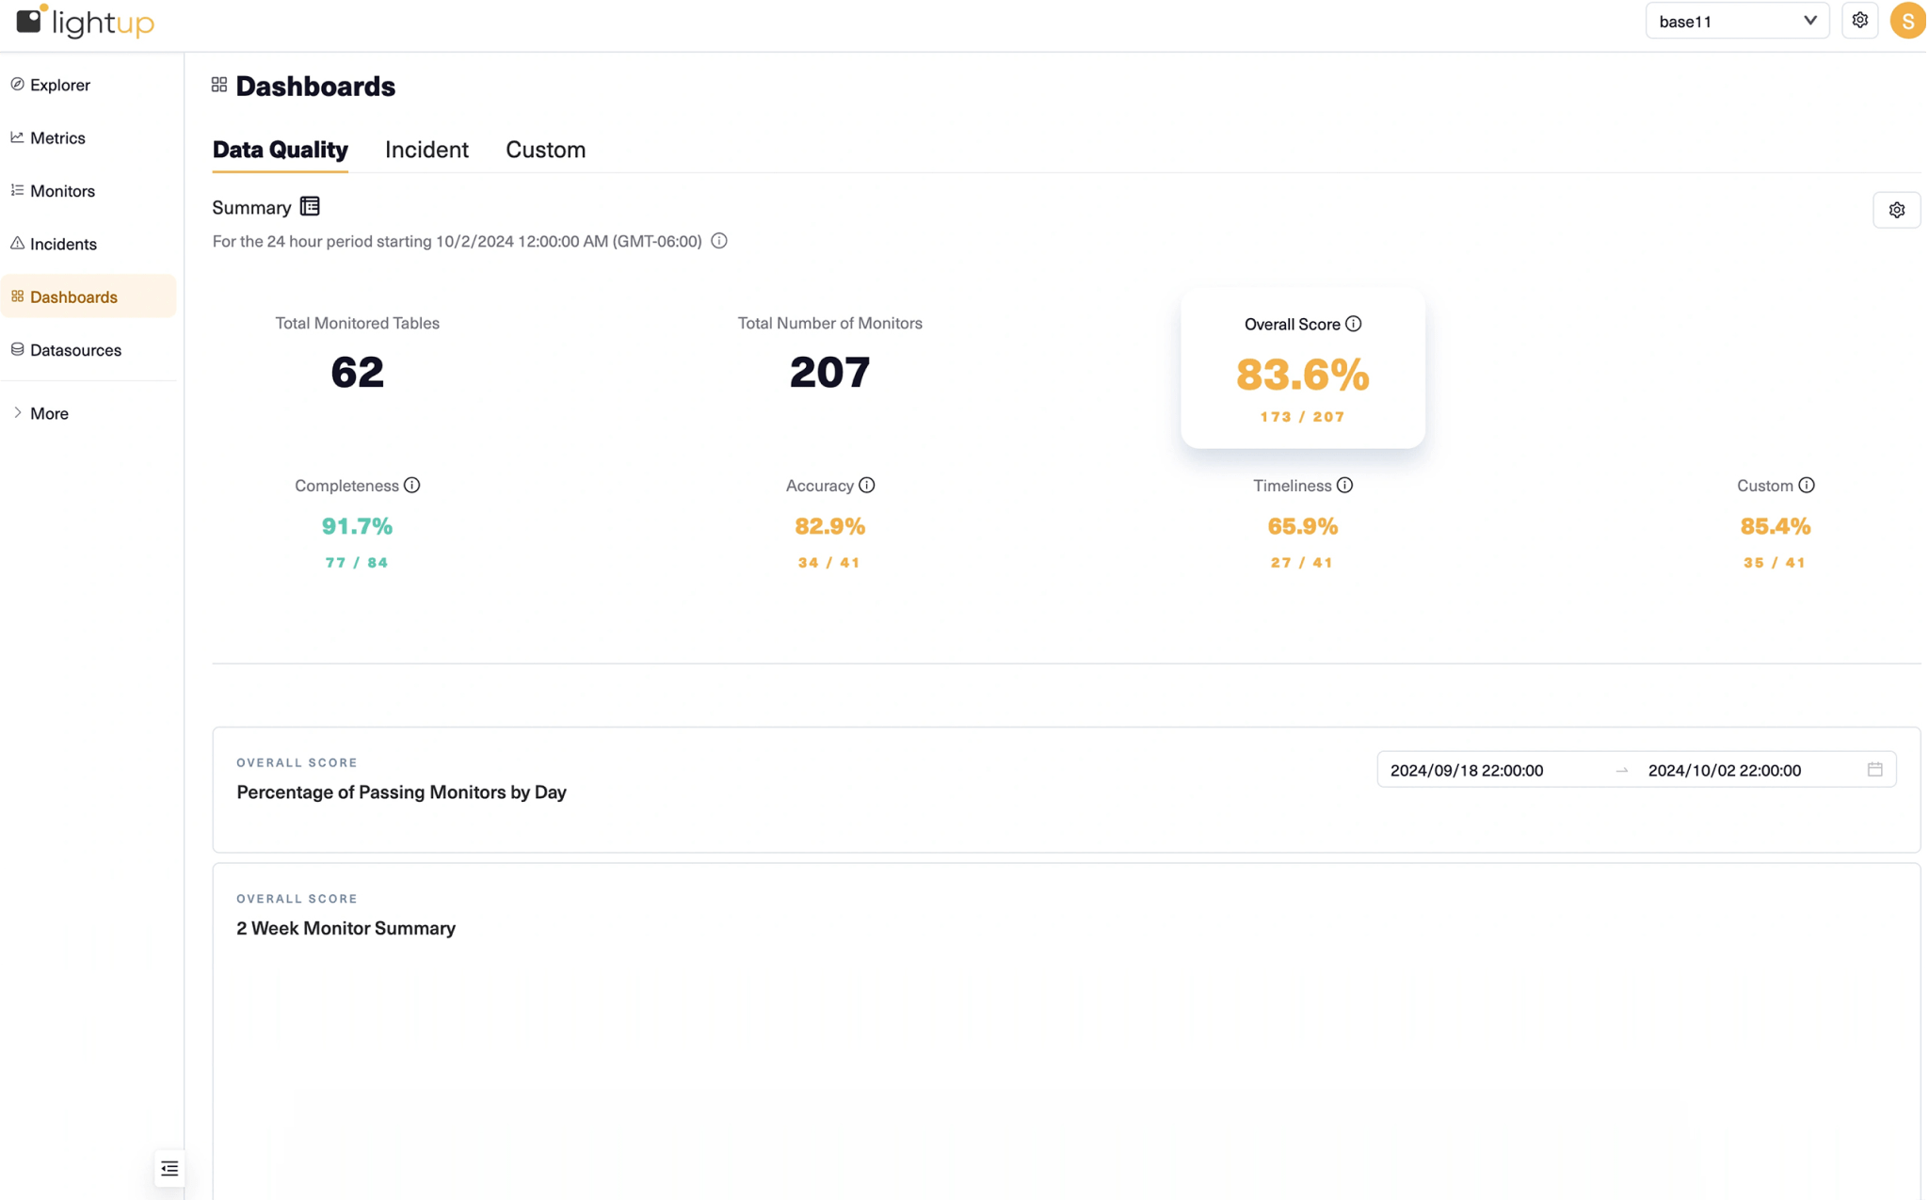The height and width of the screenshot is (1200, 1929).
Task: Expand the More section in the sidebar
Action: tap(48, 412)
